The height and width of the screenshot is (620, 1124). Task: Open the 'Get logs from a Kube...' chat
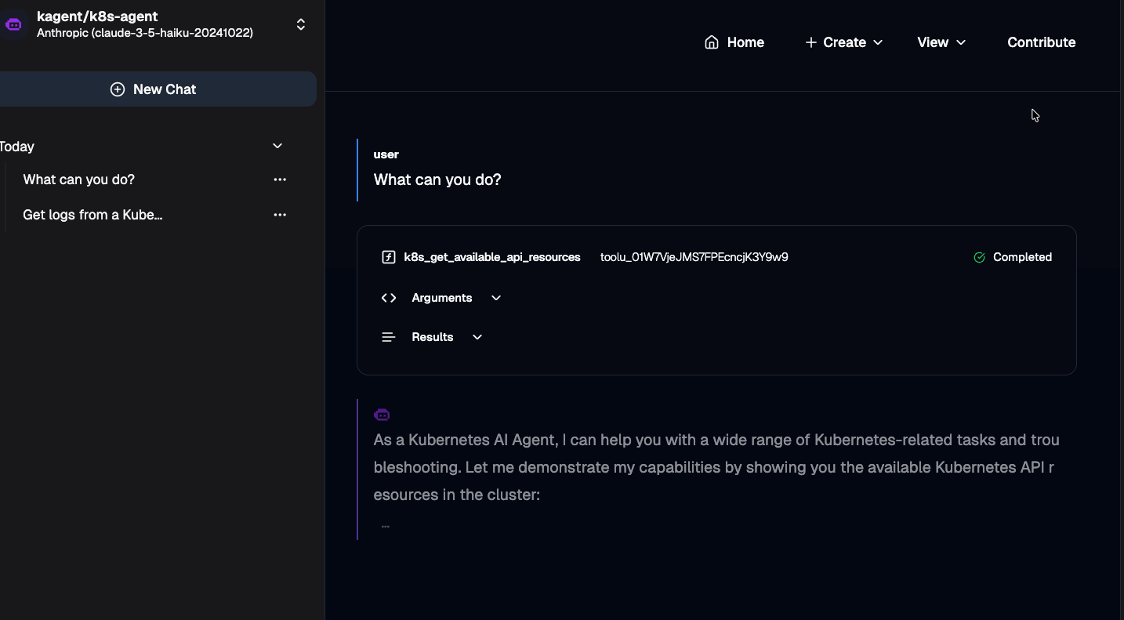(92, 215)
